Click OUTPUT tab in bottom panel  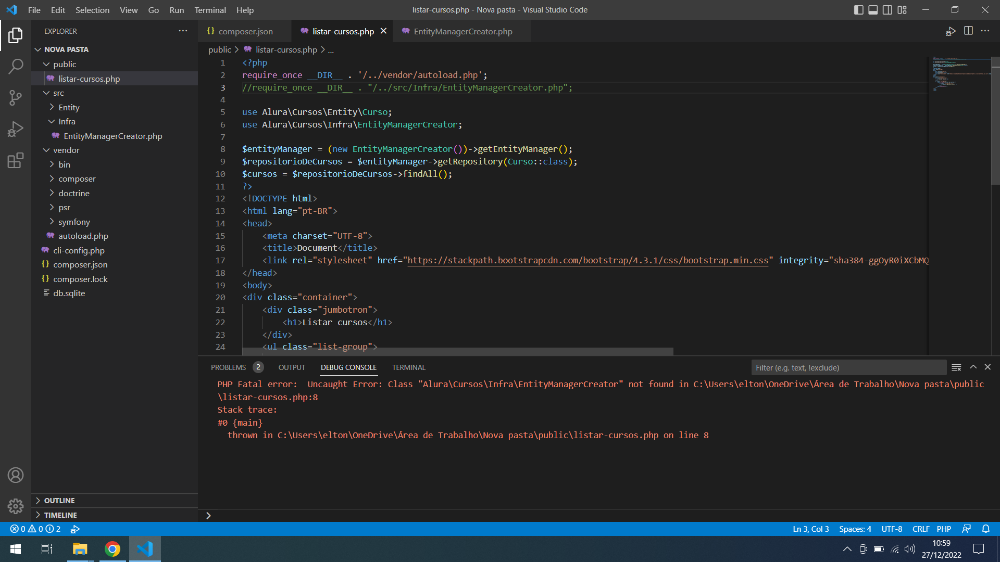pos(292,367)
